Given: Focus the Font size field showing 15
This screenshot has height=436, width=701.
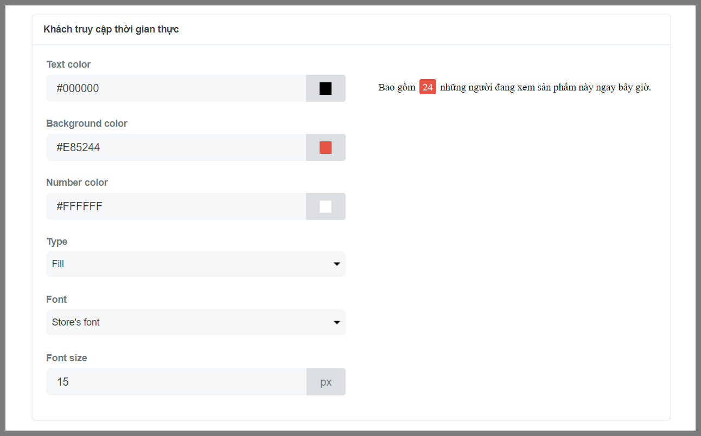Looking at the screenshot, I should click(176, 382).
